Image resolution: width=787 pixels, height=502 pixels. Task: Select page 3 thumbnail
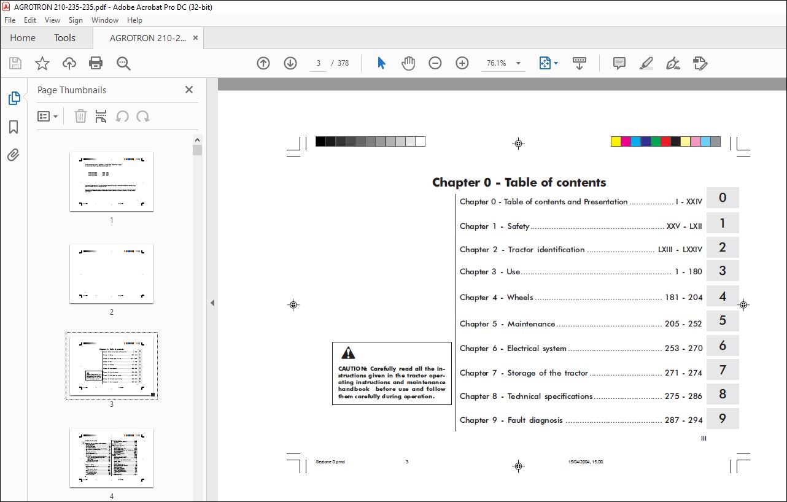click(x=112, y=366)
